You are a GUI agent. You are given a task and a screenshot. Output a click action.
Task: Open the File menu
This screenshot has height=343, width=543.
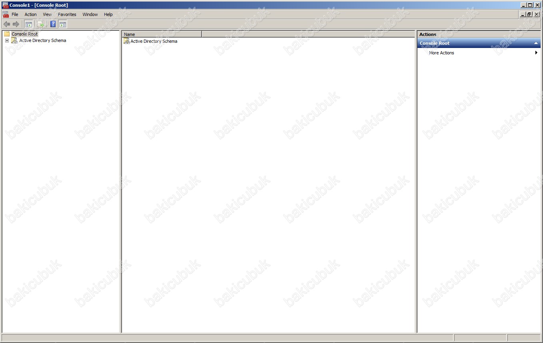pos(15,14)
